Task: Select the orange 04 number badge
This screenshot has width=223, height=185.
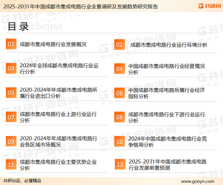Action: click(x=120, y=69)
